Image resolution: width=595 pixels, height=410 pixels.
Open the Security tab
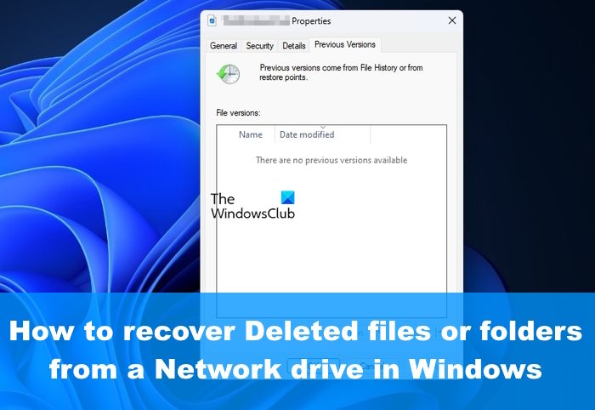[x=259, y=46]
